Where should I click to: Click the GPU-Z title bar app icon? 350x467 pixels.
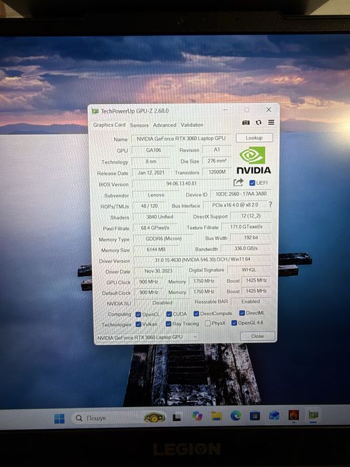[95, 111]
